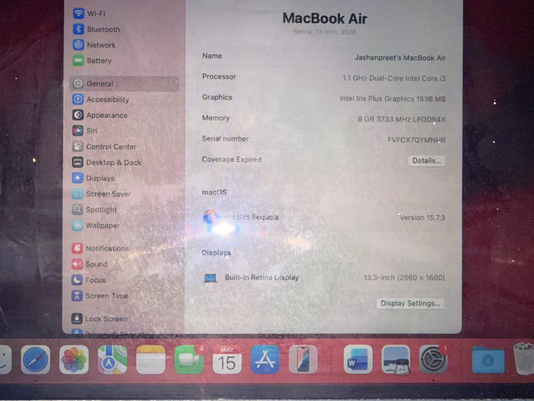Open Battery settings
The image size is (534, 401).
92,60
